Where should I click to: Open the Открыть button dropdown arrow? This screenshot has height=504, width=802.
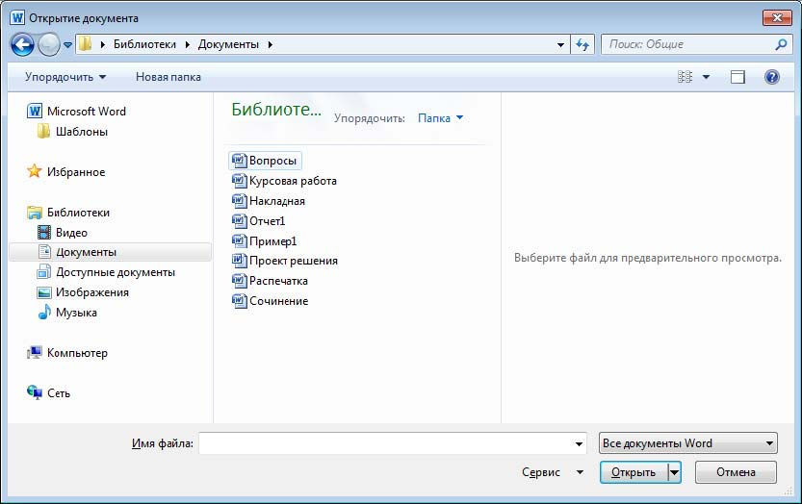pyautogui.click(x=675, y=472)
